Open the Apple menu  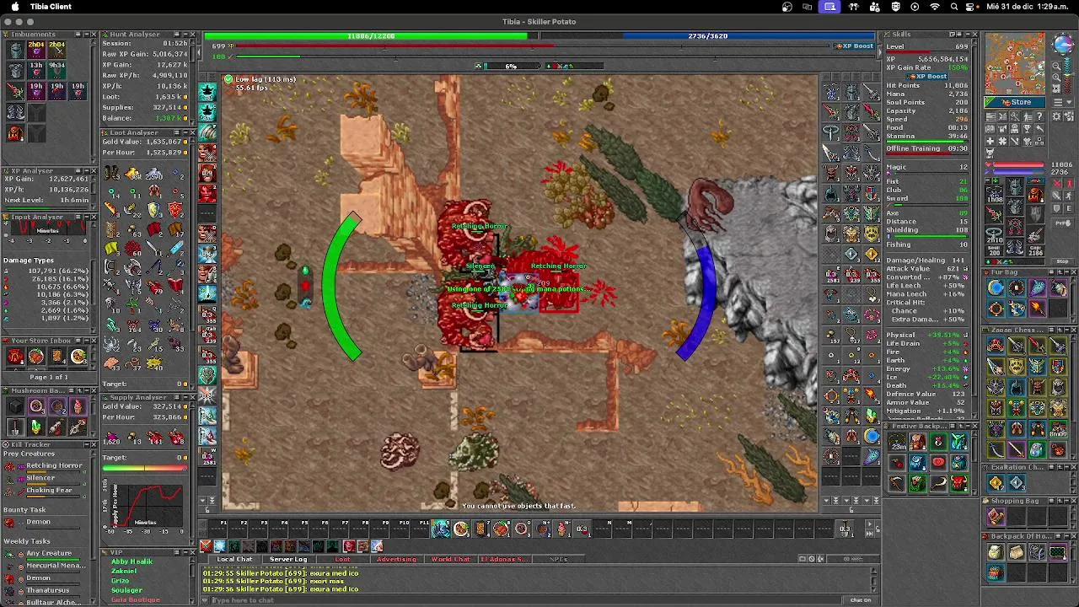[x=14, y=7]
